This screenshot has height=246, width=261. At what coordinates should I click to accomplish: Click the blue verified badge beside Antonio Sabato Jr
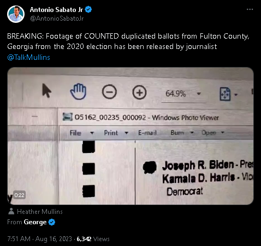click(88, 9)
